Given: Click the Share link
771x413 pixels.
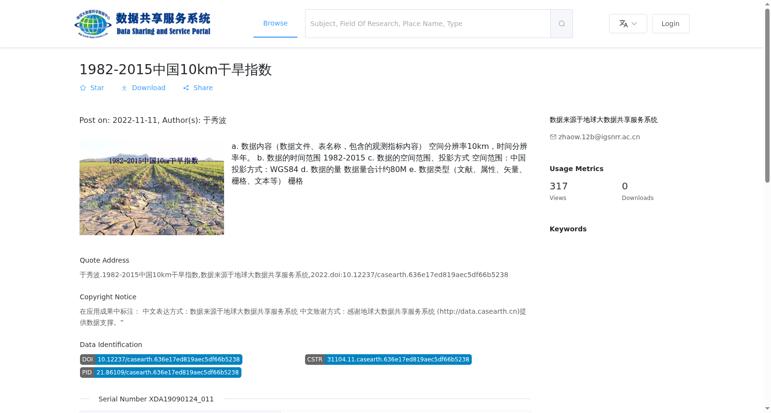Looking at the screenshot, I should tap(198, 88).
